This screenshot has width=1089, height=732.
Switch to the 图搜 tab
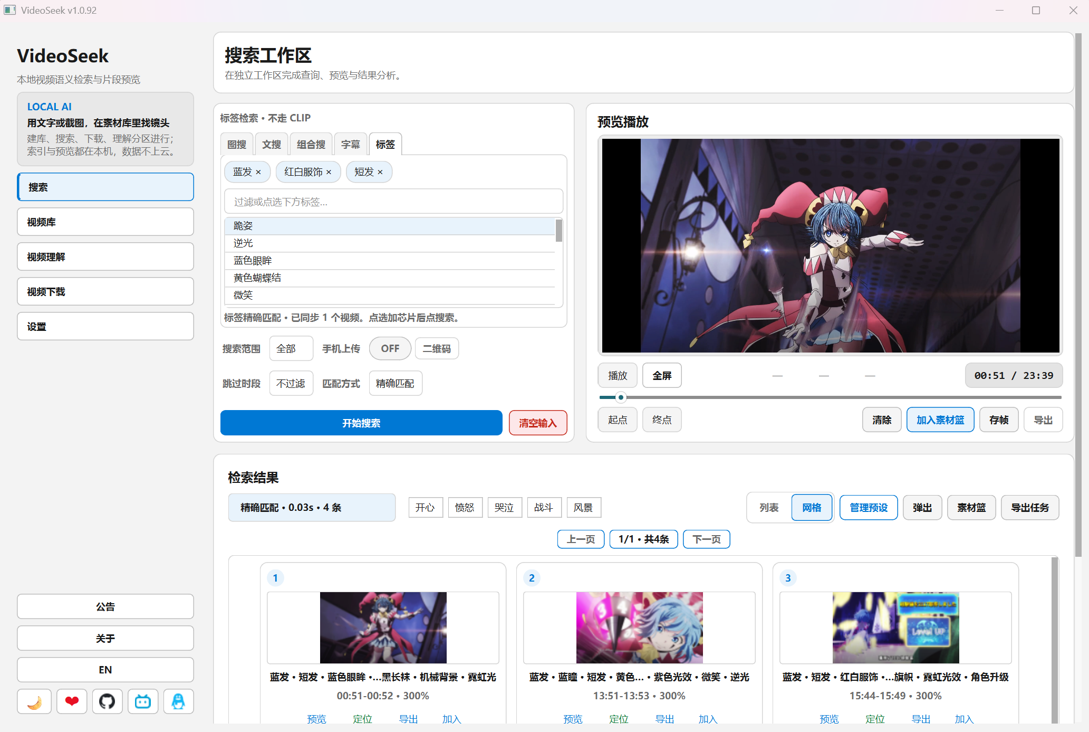pos(237,144)
